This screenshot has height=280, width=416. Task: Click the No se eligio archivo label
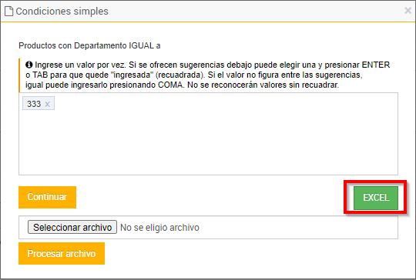[x=159, y=228]
